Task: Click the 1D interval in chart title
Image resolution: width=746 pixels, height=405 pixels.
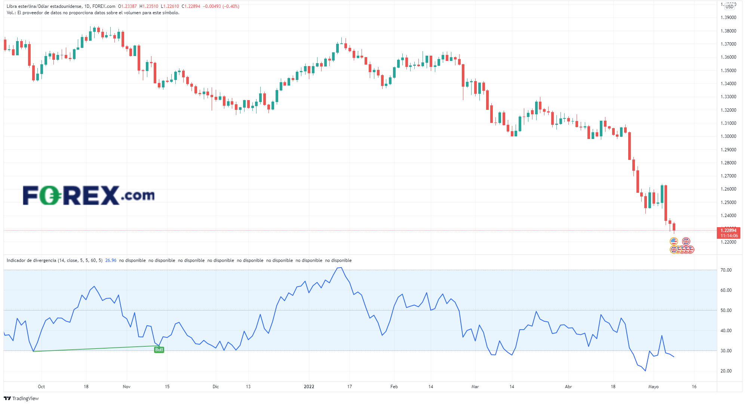Action: click(x=87, y=6)
